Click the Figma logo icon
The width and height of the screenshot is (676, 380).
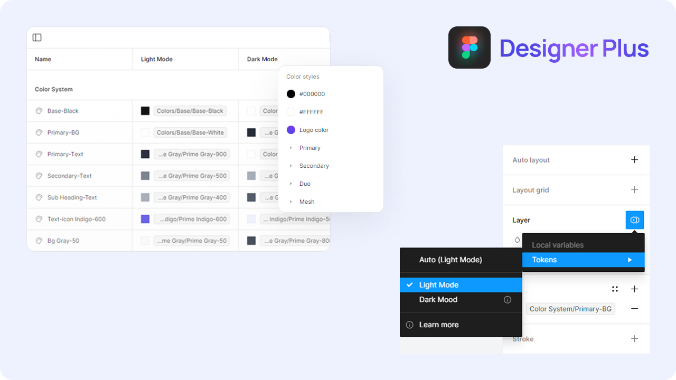point(470,47)
